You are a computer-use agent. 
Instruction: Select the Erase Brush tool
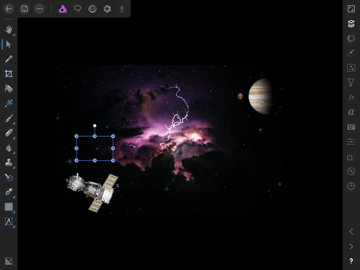click(x=9, y=133)
